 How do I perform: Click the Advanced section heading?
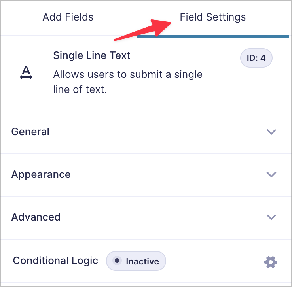pos(36,217)
